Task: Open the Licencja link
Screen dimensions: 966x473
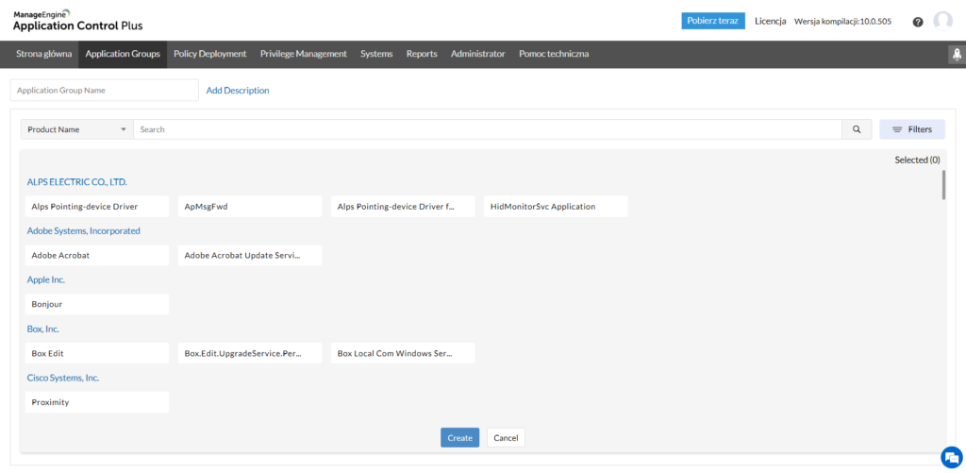Action: coord(770,21)
